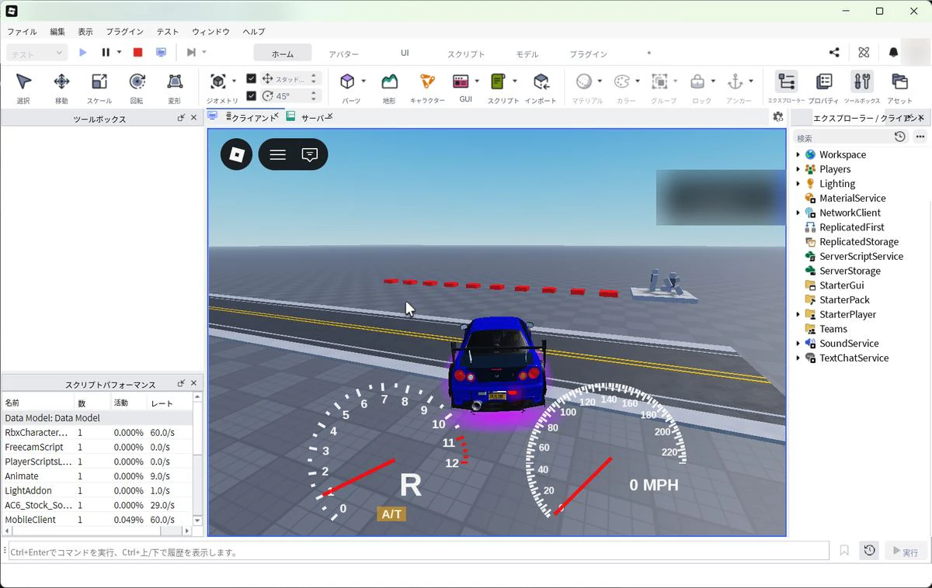Screen dimensions: 932x588
Task: Close the ツールボックス panel
Action: coord(193,118)
